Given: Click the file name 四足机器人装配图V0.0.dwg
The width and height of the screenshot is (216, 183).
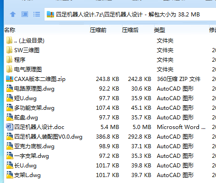Looking at the screenshot, I should [48, 137].
